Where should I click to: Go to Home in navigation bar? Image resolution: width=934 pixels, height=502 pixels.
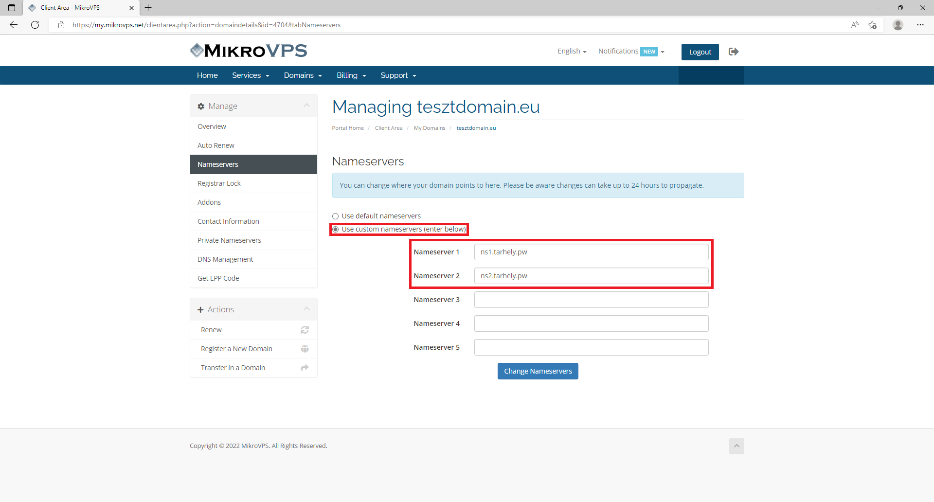click(x=207, y=75)
